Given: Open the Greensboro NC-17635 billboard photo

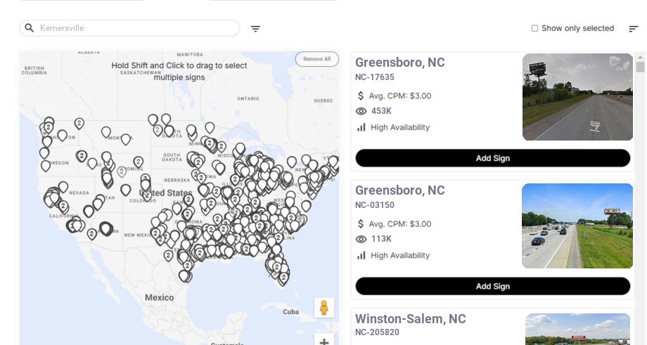Looking at the screenshot, I should 577,97.
